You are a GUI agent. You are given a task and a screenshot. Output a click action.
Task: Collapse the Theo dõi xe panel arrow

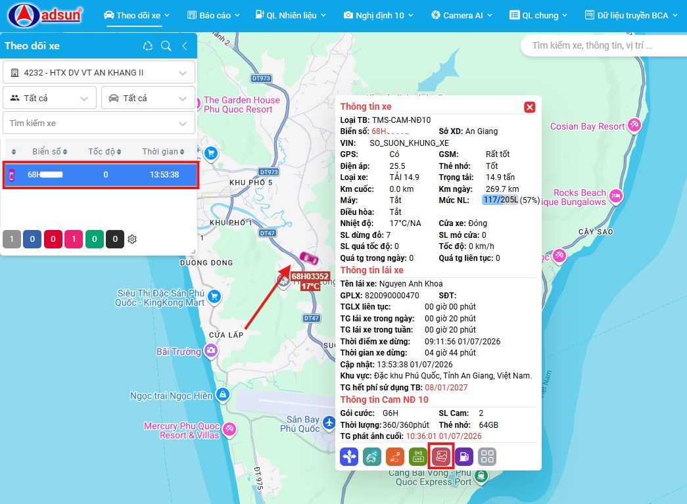(x=185, y=45)
